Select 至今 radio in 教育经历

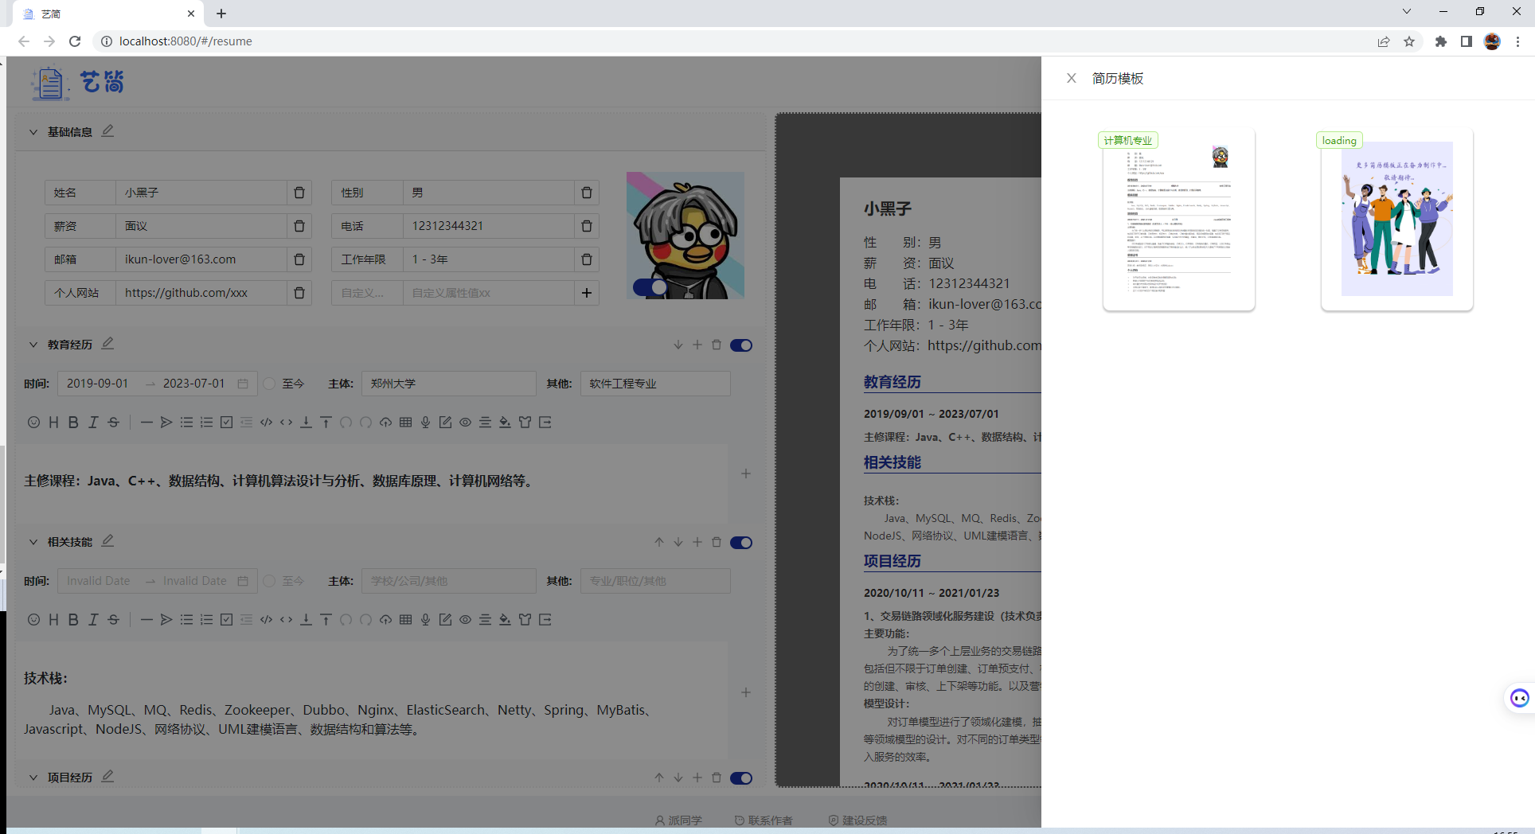pyautogui.click(x=270, y=384)
